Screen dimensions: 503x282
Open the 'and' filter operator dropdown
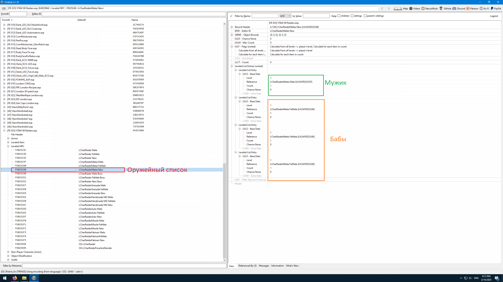click(285, 16)
